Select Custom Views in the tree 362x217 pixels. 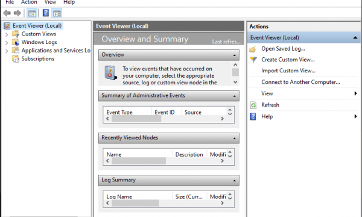(x=39, y=34)
